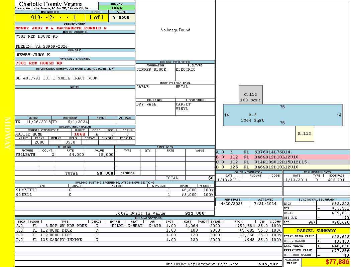Click the Physical 911 Address 7301 Red House Rd
This screenshot has height=267, width=351.
tap(39, 63)
